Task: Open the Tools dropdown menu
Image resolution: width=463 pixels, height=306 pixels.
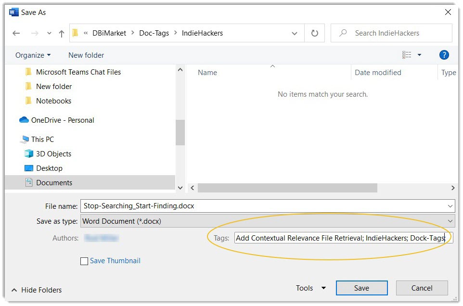Action: [311, 288]
